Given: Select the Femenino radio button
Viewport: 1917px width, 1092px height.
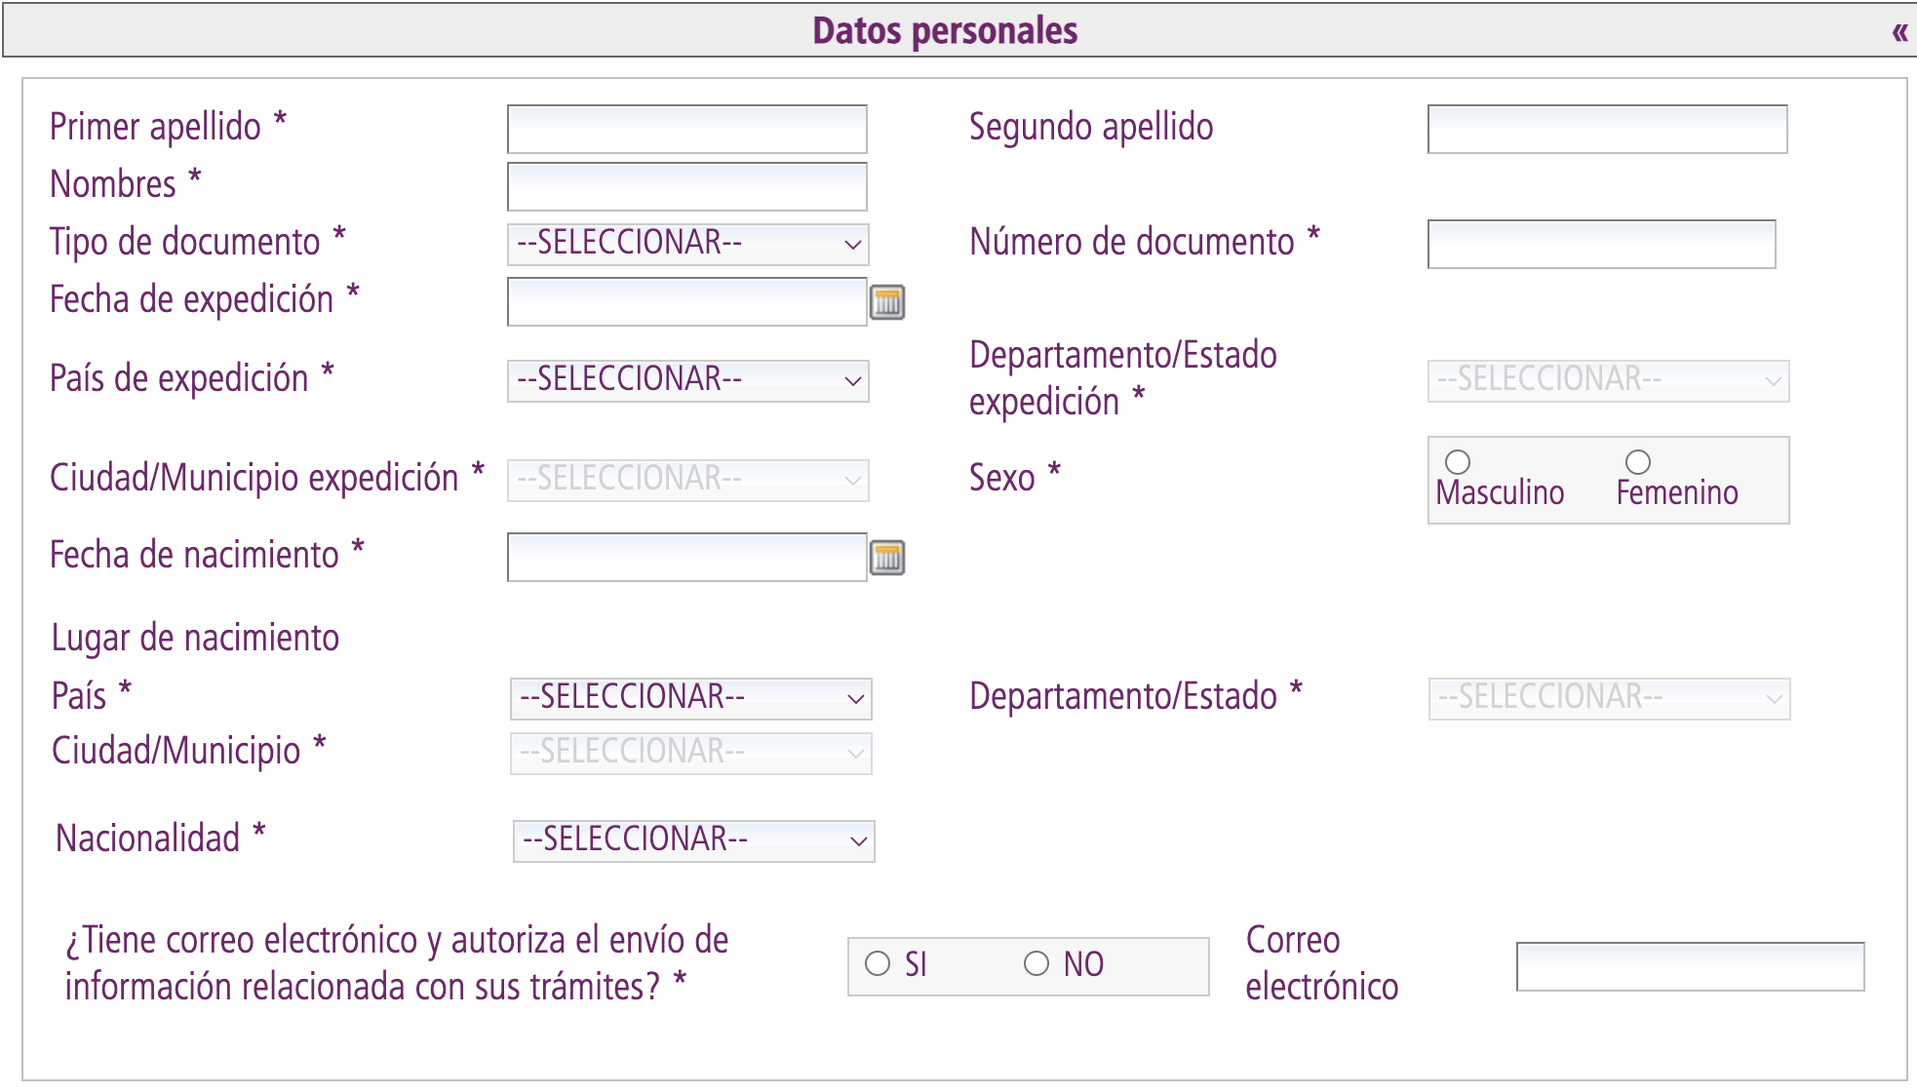Looking at the screenshot, I should click(x=1638, y=462).
